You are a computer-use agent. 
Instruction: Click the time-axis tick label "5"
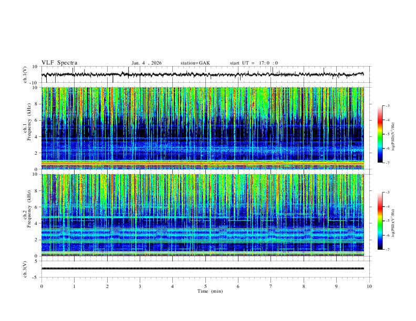pos(205,286)
